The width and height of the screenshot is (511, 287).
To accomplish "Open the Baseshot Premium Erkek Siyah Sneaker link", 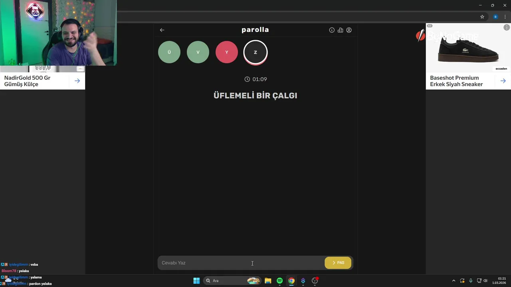I will pos(456,81).
